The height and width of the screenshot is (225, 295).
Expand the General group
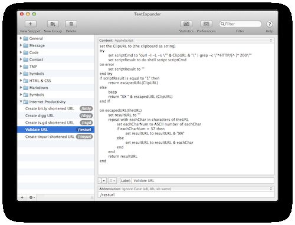coord(21,38)
